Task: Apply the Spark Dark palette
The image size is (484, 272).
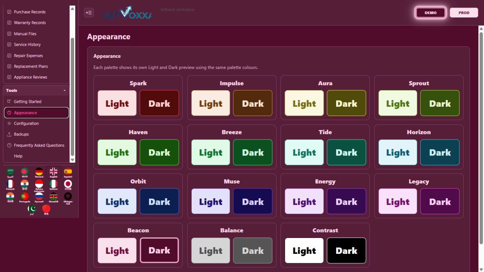Action: 159,103
